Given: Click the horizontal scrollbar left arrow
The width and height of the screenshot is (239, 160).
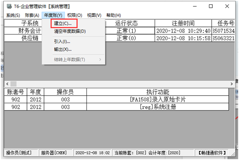Looking at the screenshot, I should [x=7, y=84].
